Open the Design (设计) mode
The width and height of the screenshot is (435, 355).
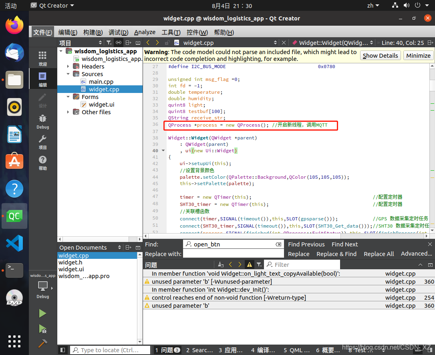tap(42, 100)
